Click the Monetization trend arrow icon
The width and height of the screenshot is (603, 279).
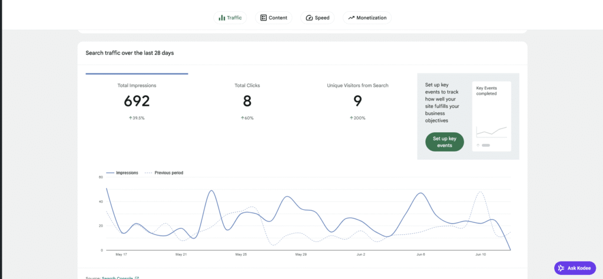351,18
